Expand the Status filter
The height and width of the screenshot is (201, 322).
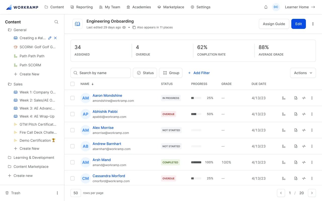pos(145,73)
